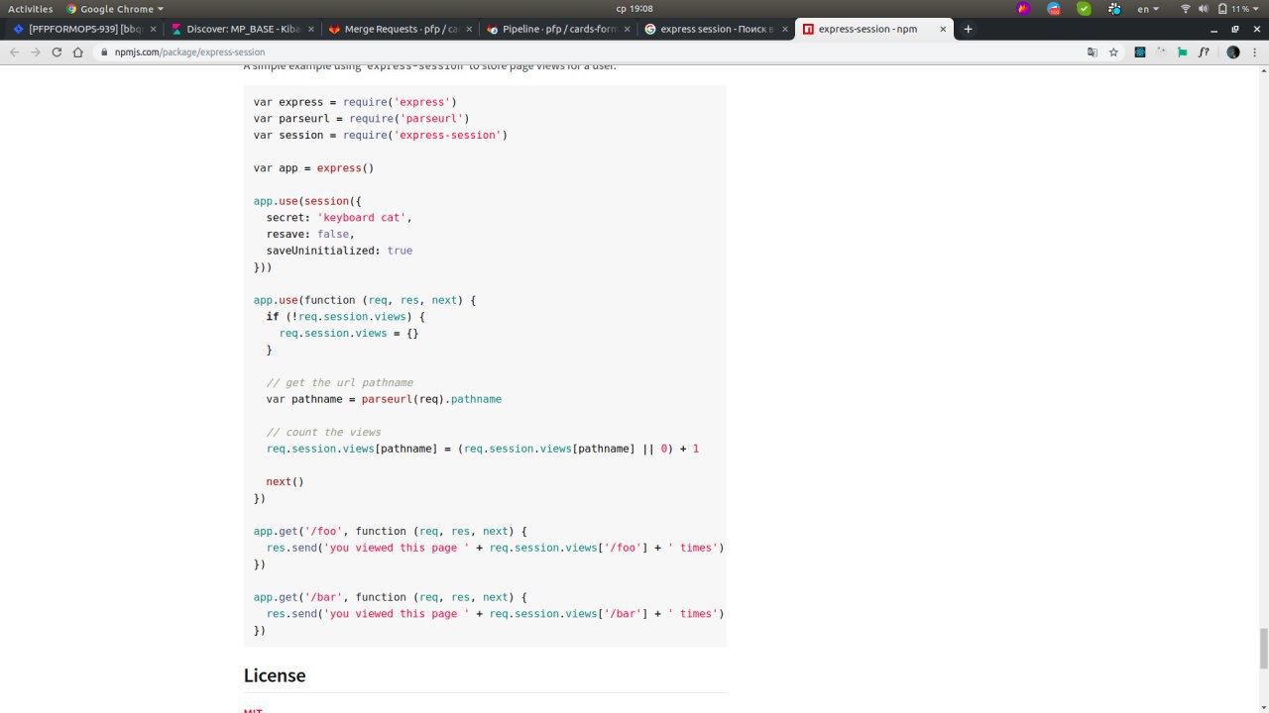Image resolution: width=1269 pixels, height=713 pixels.
Task: Click the 'var express = require('express')' line
Action: coord(355,101)
